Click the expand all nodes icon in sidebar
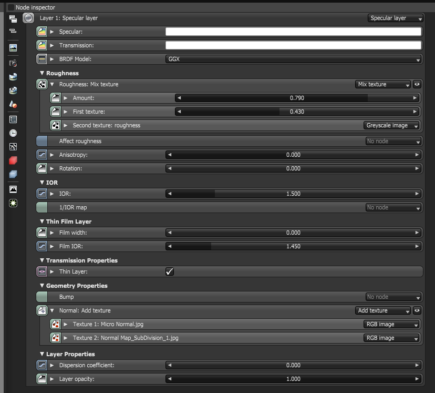This screenshot has height=393, width=435. click(13, 19)
